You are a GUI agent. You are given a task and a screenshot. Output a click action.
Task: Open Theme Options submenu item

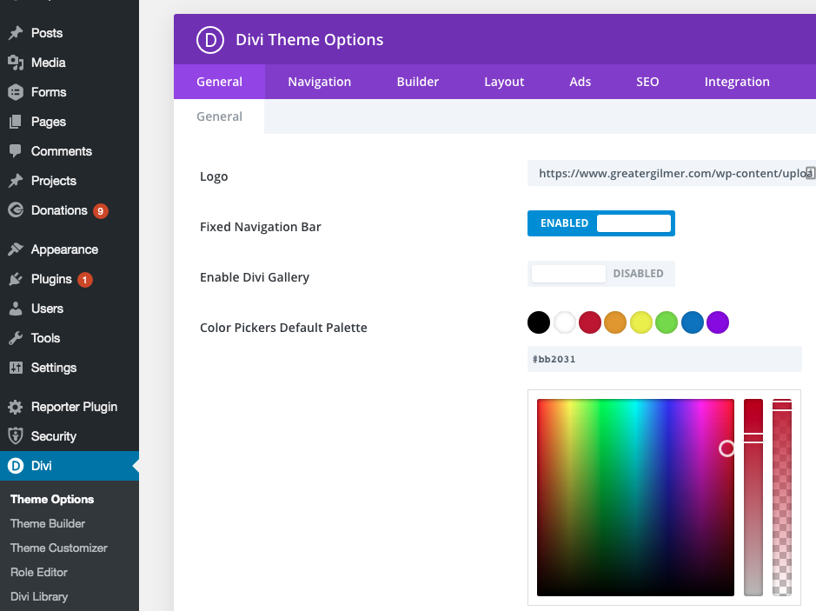click(52, 499)
